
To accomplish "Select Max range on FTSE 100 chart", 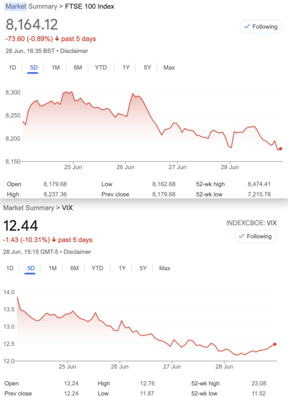I will tap(169, 67).
